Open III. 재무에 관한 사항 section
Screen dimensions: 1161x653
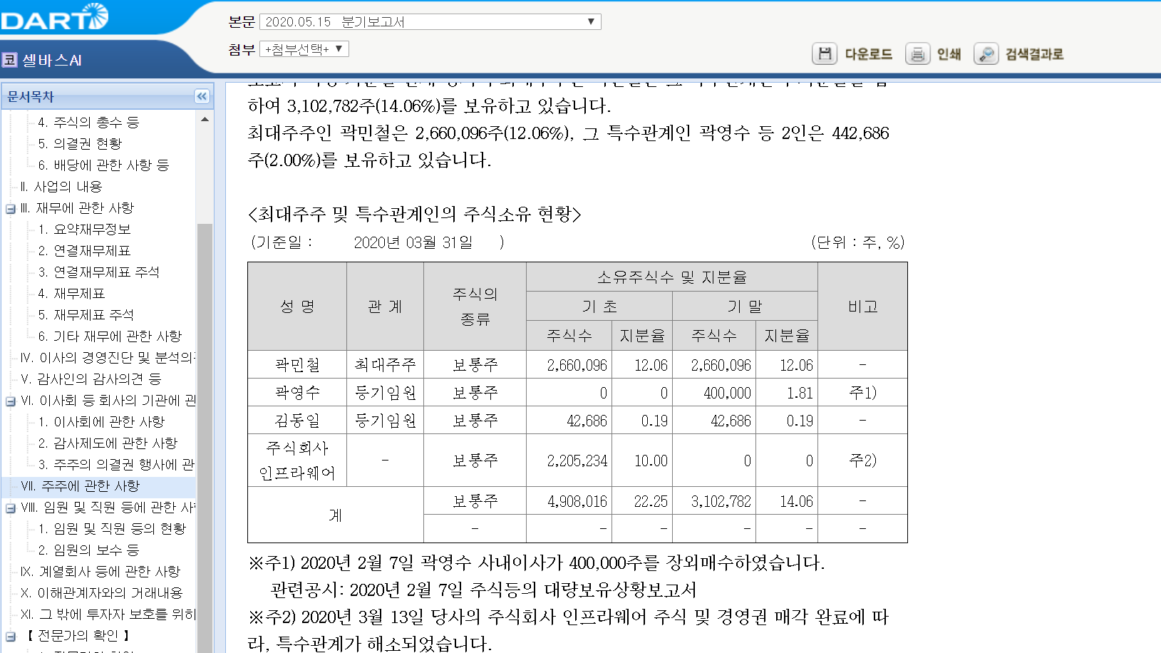point(77,208)
